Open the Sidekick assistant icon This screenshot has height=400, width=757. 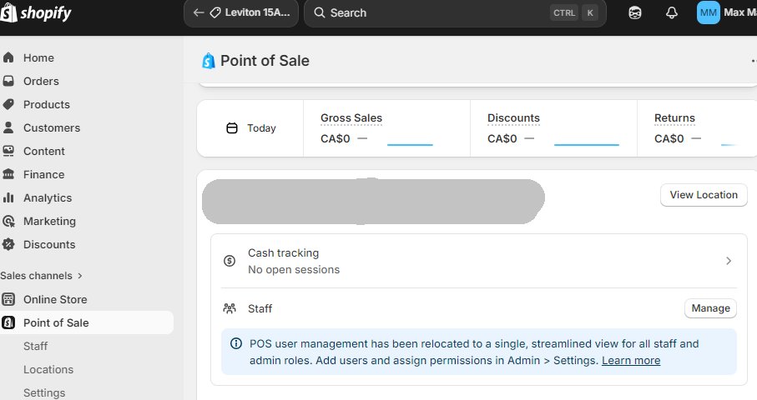[x=635, y=13]
